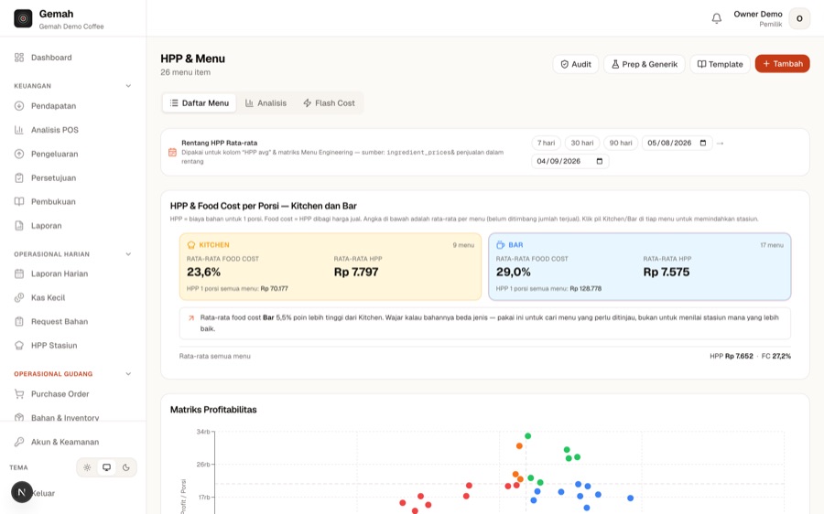
Task: Select the 7 hari range
Action: (546, 143)
